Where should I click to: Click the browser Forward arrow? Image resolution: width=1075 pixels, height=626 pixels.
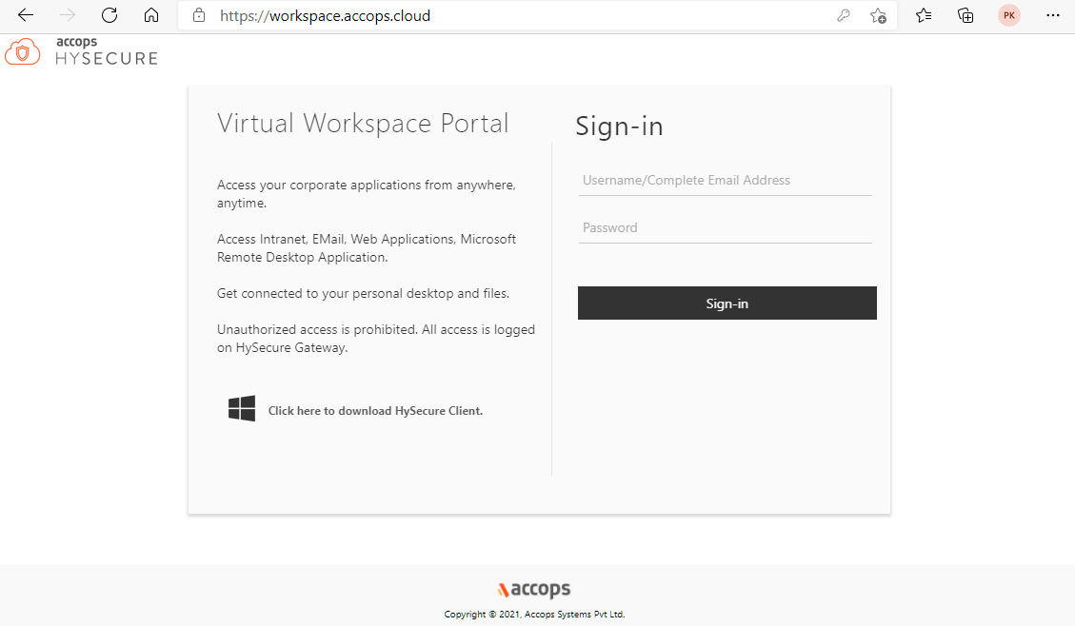(68, 15)
